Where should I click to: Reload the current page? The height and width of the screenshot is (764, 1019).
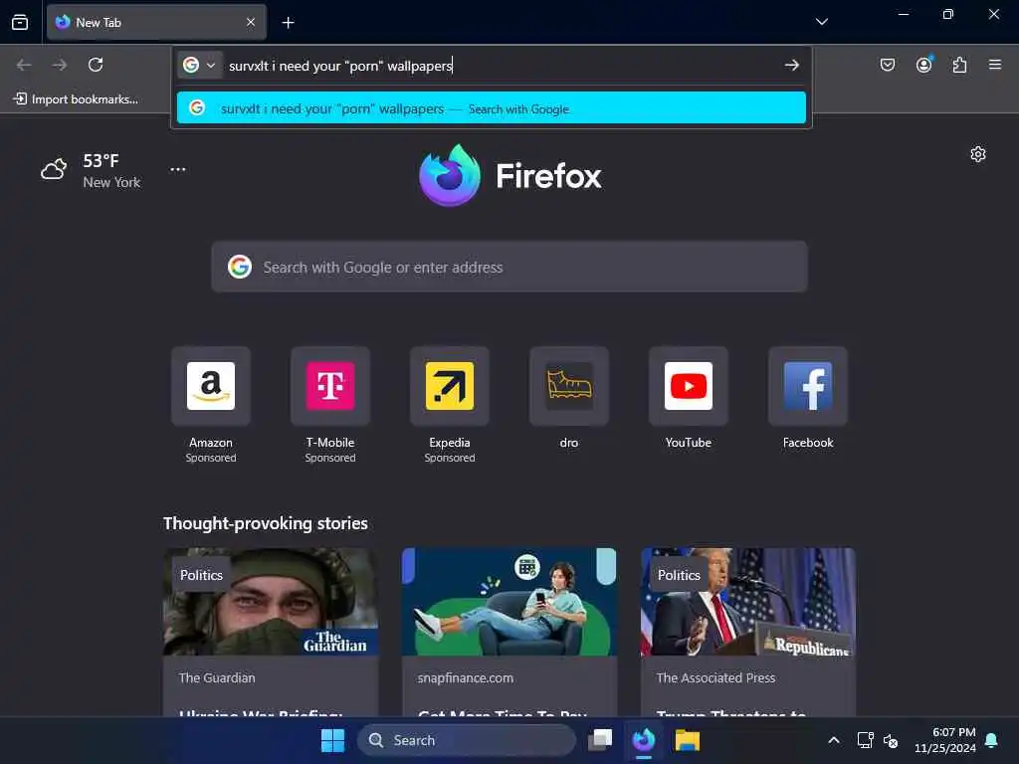[96, 65]
